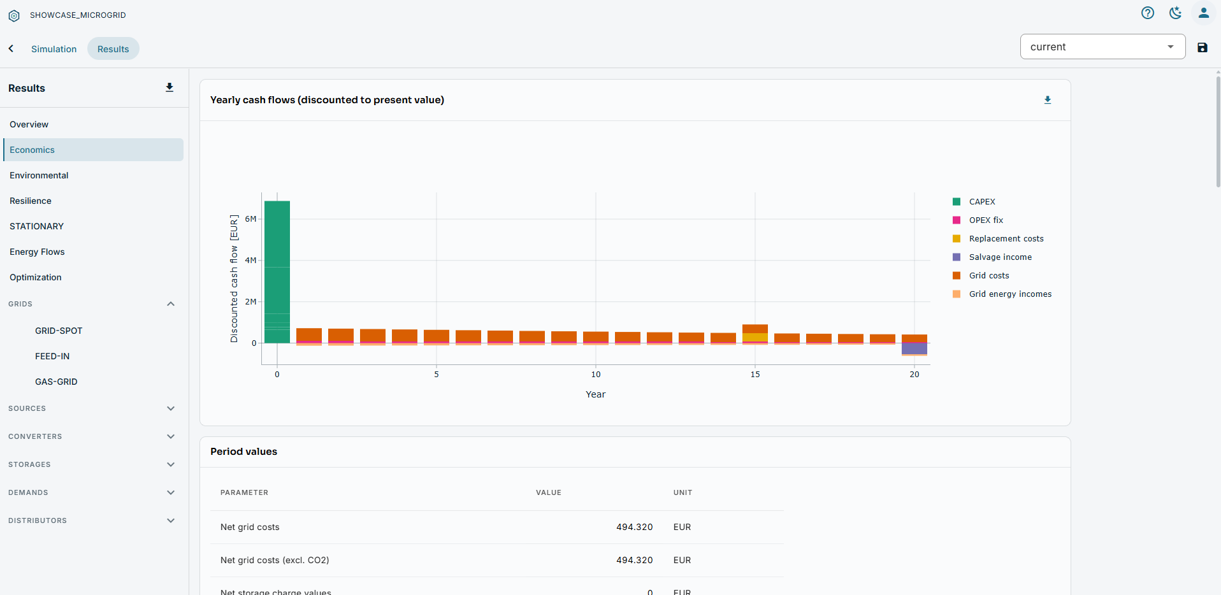Toggle the Salvage income legend entry
1221x595 pixels.
pyautogui.click(x=992, y=257)
